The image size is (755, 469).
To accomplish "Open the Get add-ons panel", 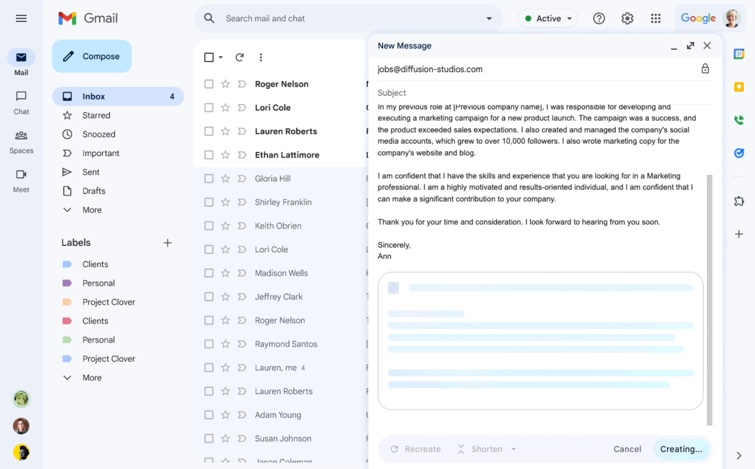I will pos(739,201).
